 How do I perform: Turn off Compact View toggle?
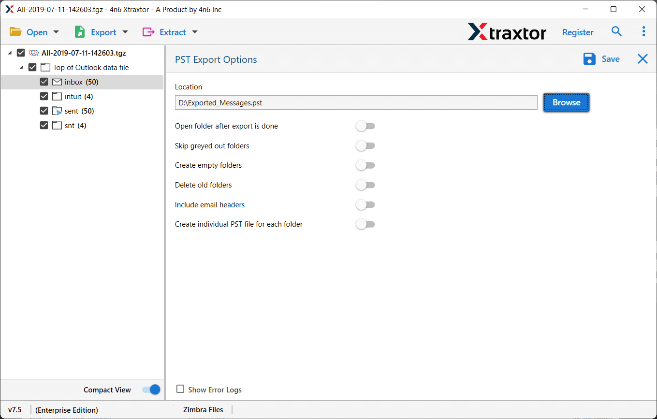pos(151,390)
